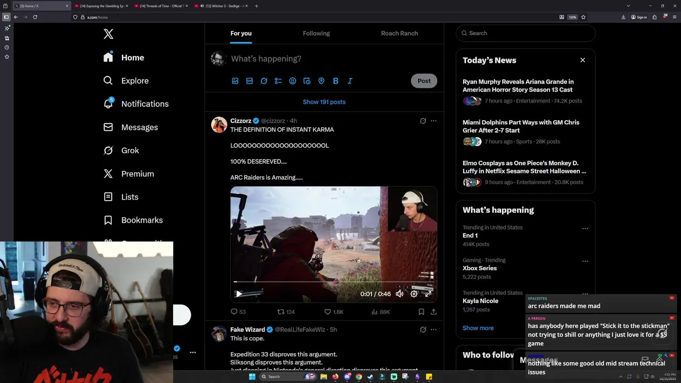Bookmark this page with star icon
This screenshot has height=383, width=681.
point(584,17)
